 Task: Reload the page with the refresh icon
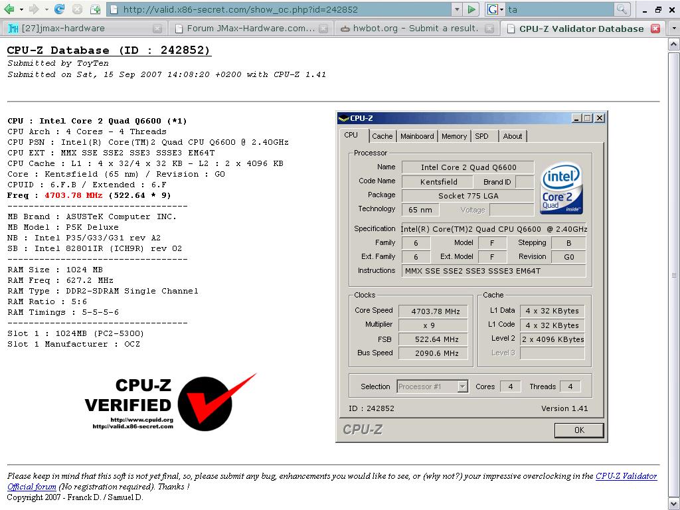tap(59, 9)
